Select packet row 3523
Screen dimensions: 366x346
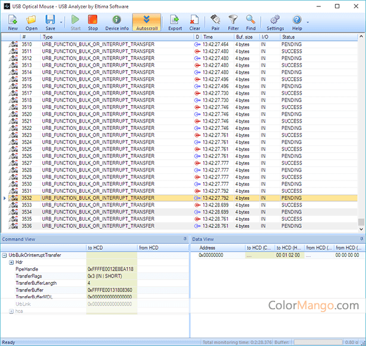pyautogui.click(x=183, y=135)
